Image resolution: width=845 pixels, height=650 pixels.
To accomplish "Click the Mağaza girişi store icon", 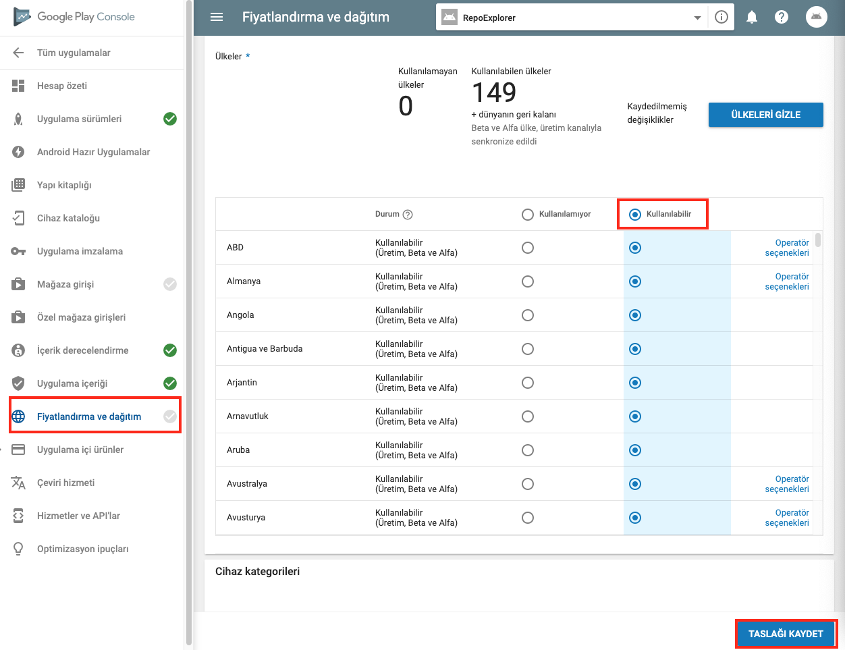I will pyautogui.click(x=18, y=284).
